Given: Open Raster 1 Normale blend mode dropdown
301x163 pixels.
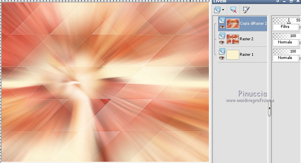Looking at the screenshot, I should point(286,58).
